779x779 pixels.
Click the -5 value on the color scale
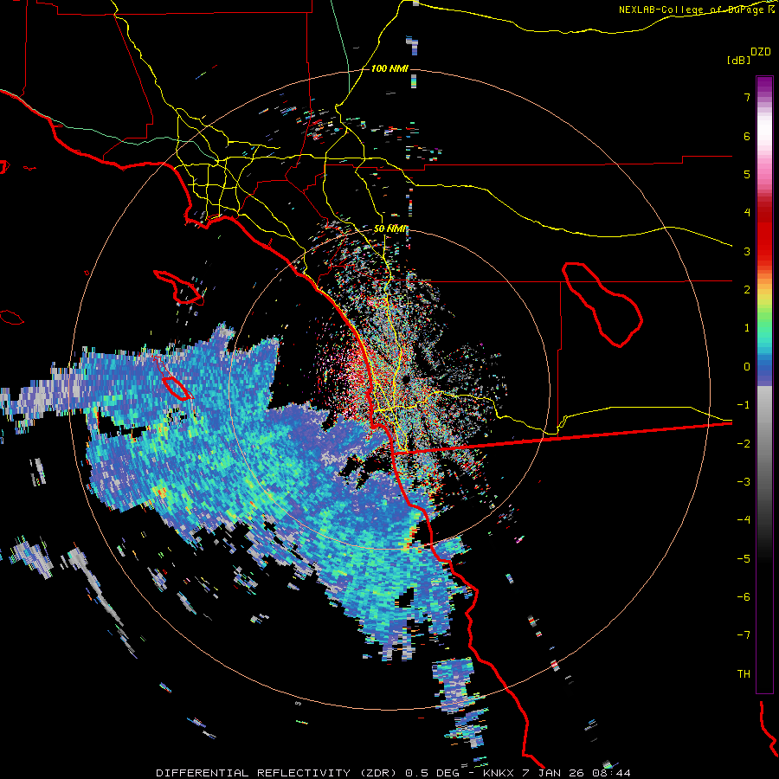coord(744,559)
